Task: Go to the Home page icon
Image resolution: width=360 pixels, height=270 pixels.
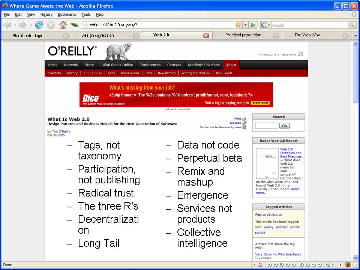Action: pyautogui.click(x=63, y=25)
